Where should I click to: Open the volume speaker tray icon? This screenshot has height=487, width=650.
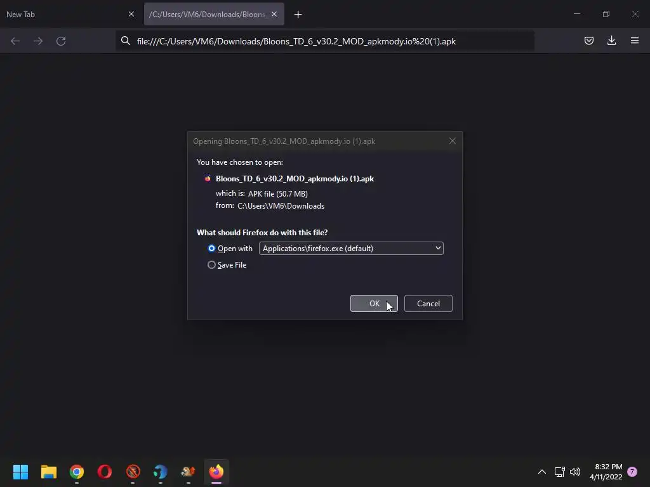(x=575, y=472)
